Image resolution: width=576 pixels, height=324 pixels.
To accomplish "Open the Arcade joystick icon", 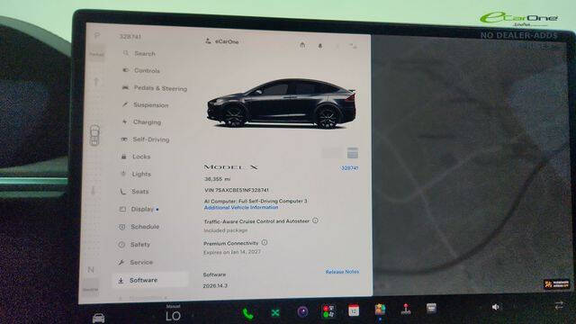I will pyautogui.click(x=406, y=310).
